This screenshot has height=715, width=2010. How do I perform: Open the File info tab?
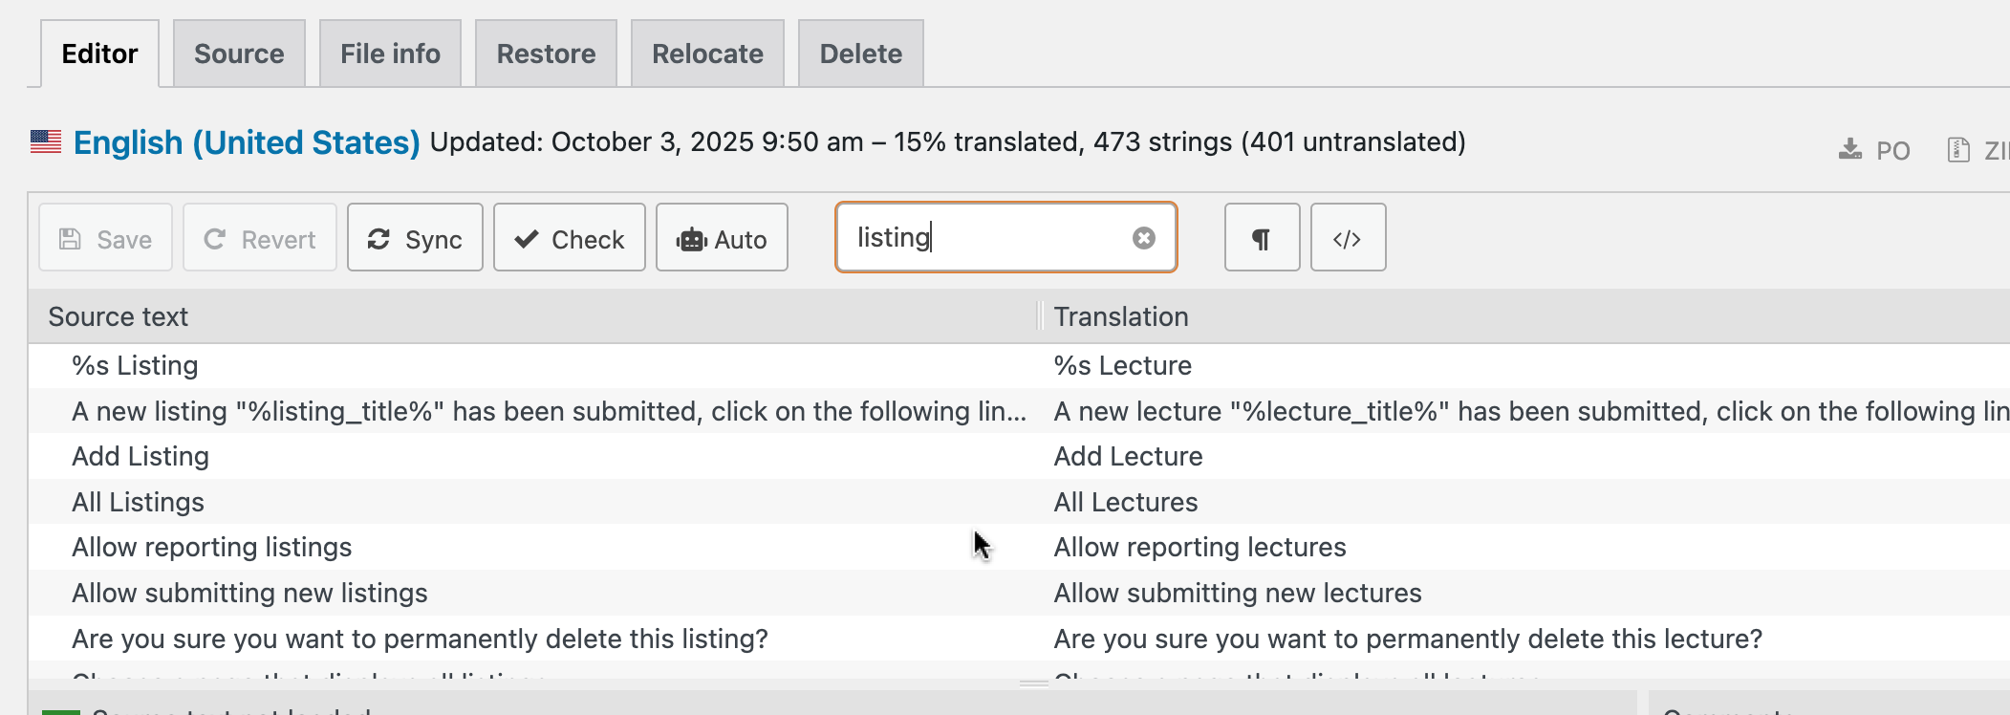pos(390,54)
